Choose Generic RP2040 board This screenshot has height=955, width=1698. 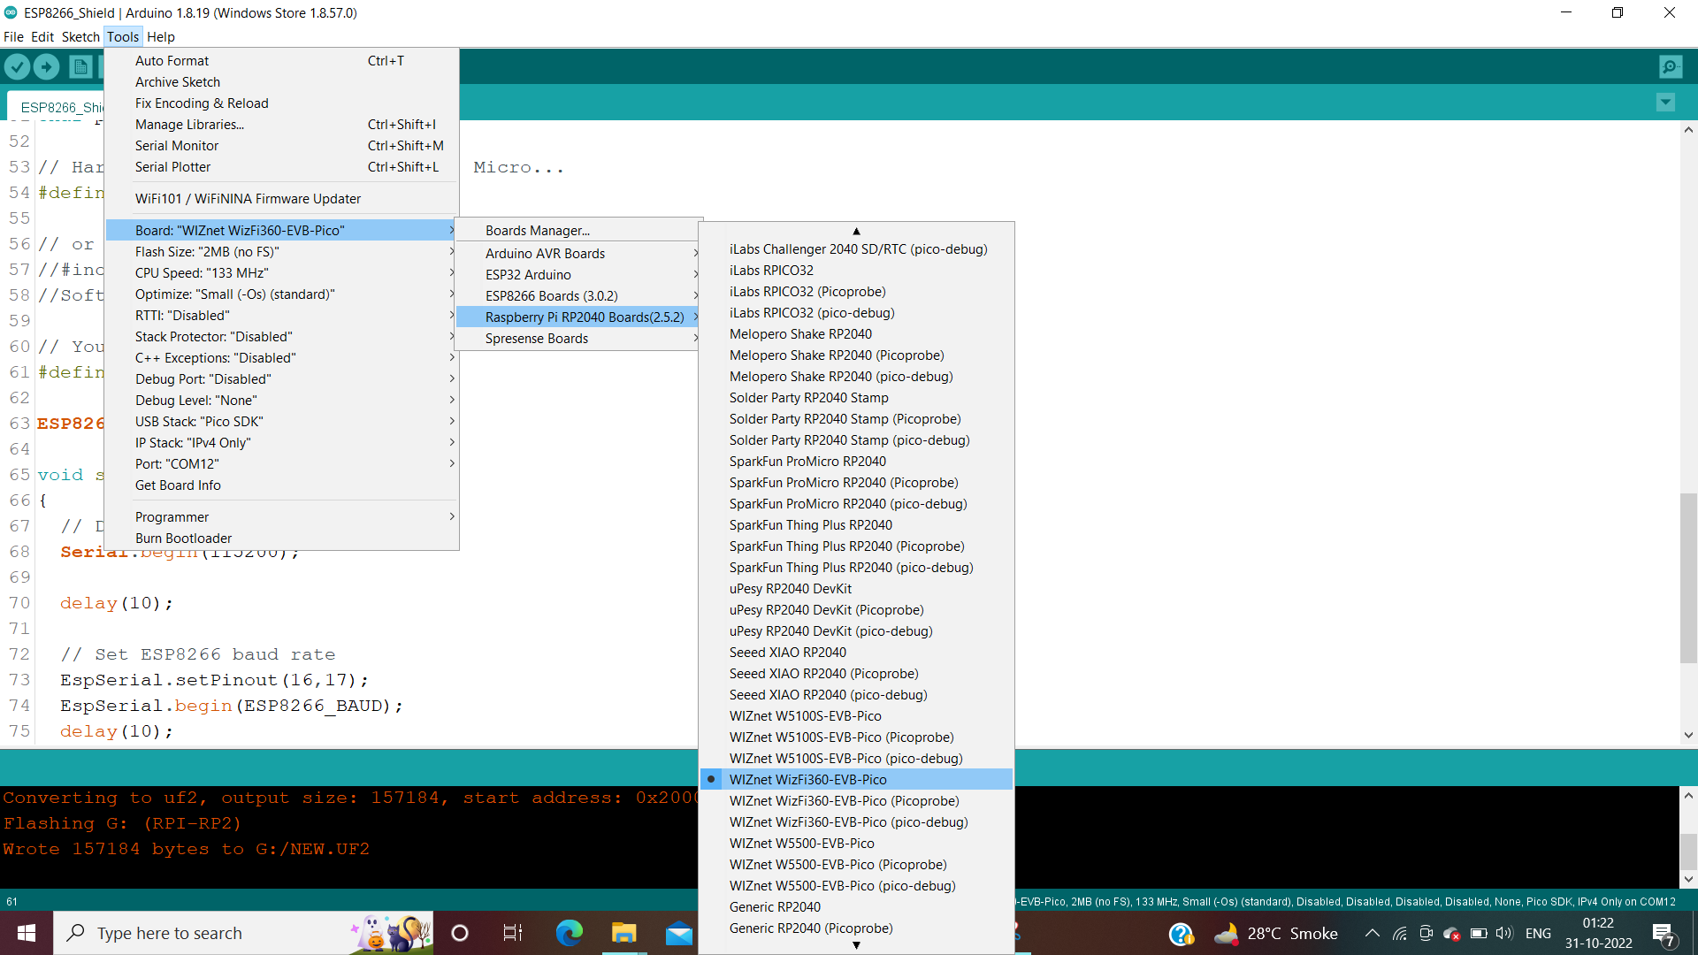pyautogui.click(x=775, y=907)
